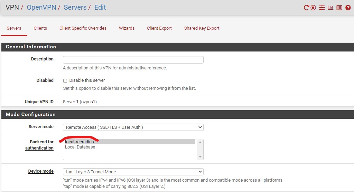Restart the OpenVPN service icon
This screenshot has height=192, width=354.
coord(306,8)
